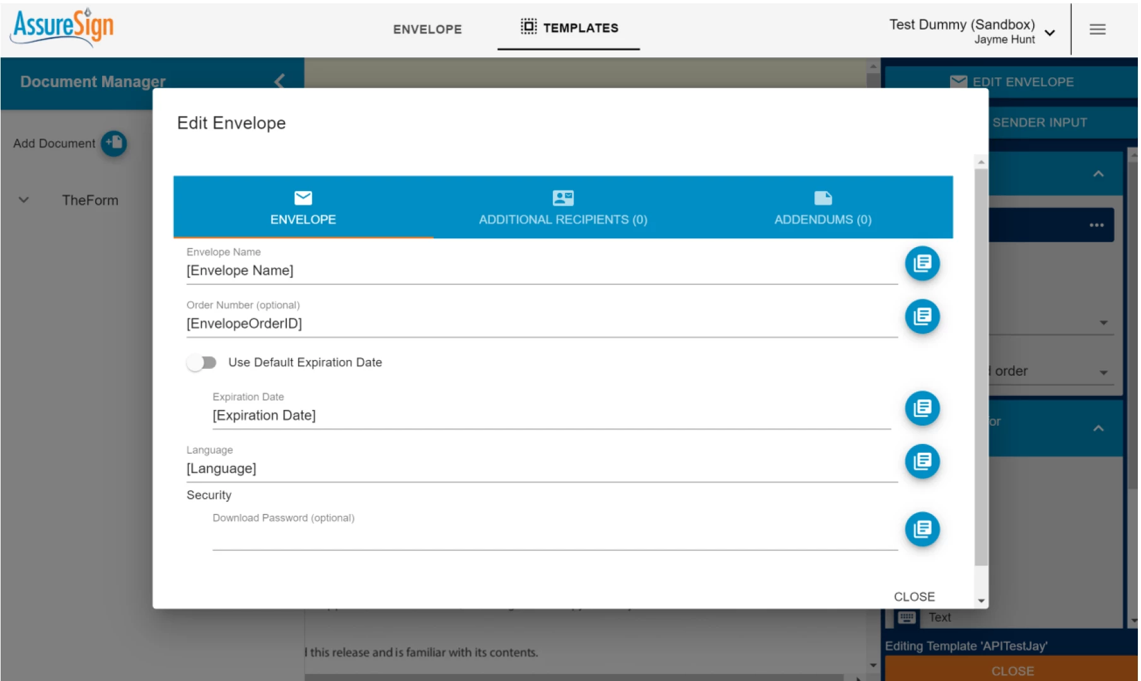This screenshot has width=1141, height=681.
Task: Open the hamburger main menu
Action: click(x=1098, y=29)
